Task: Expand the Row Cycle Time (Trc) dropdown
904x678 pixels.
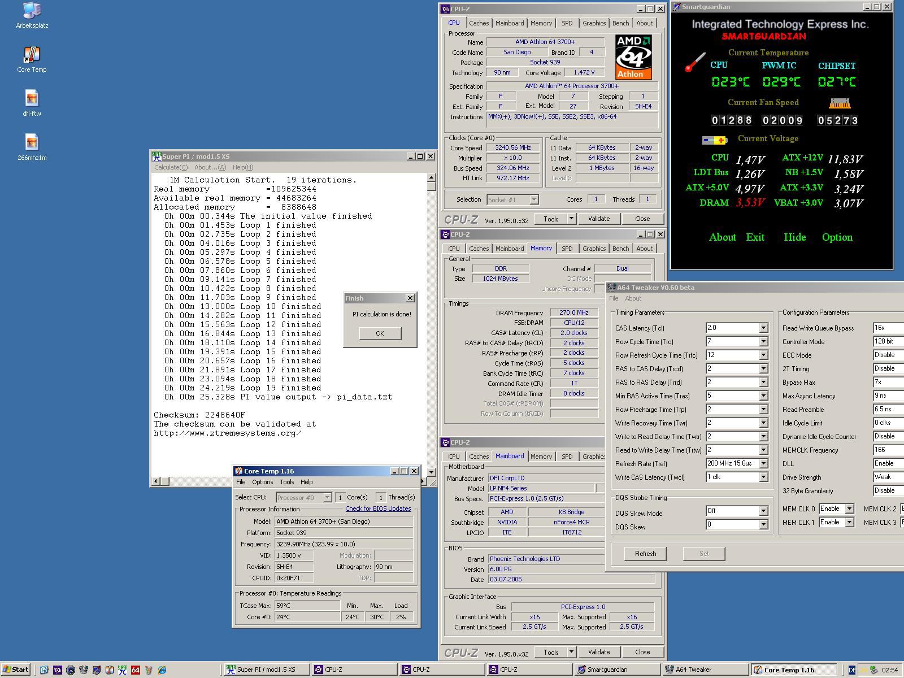Action: tap(763, 342)
